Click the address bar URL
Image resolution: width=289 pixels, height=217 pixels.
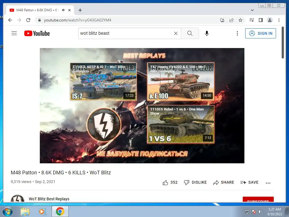tap(77, 20)
